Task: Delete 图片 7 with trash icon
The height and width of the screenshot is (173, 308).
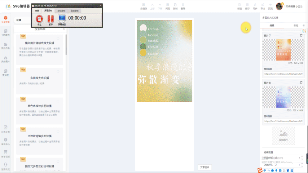Action: (301, 35)
